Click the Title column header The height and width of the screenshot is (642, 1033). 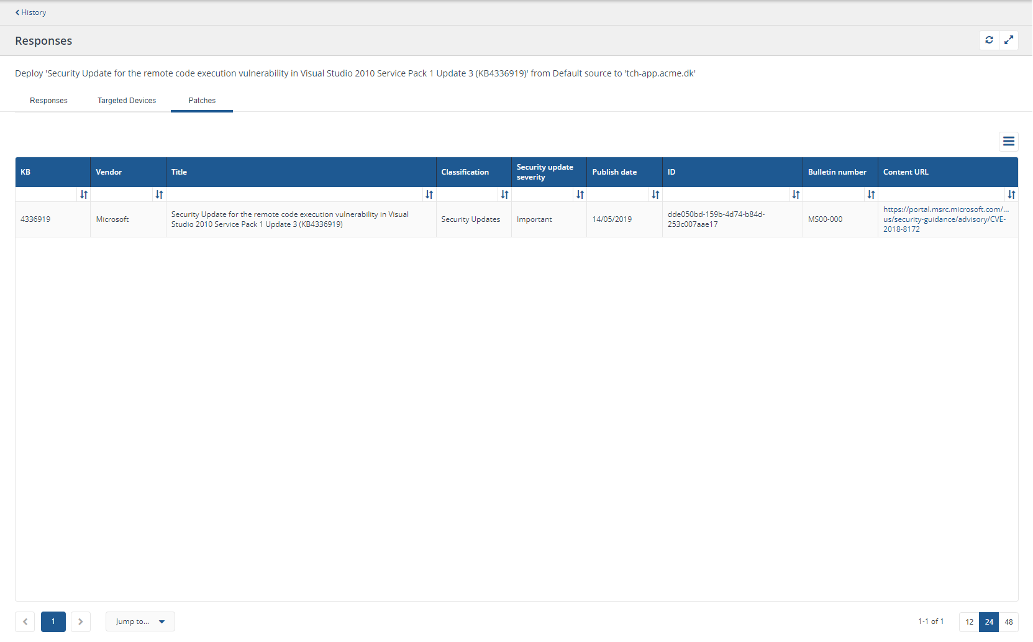click(301, 172)
